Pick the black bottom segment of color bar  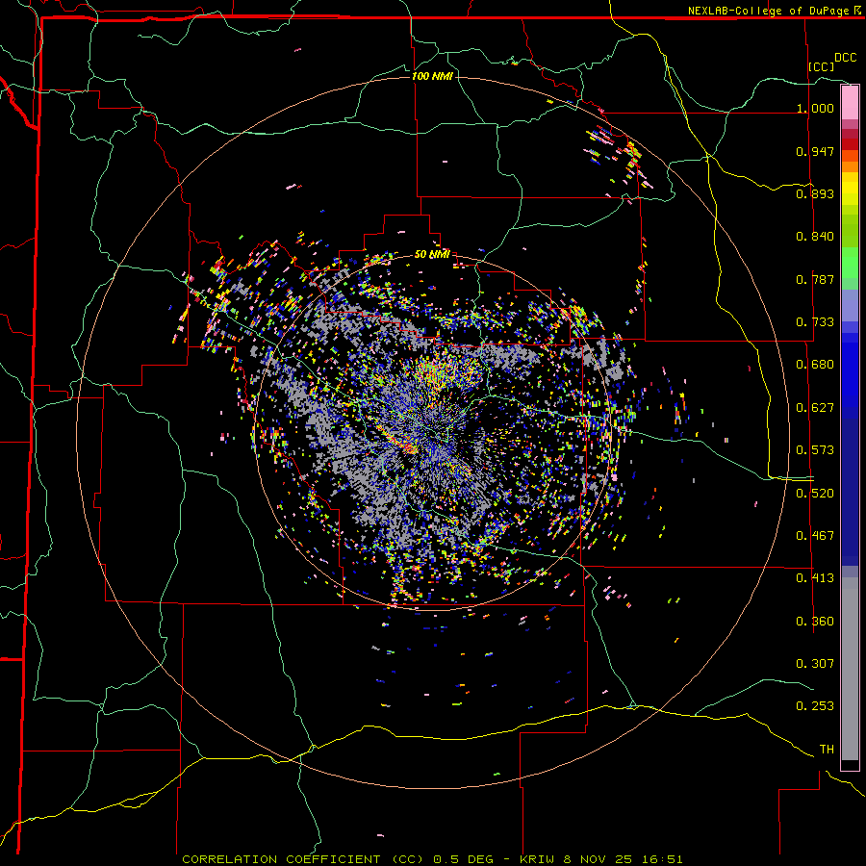tap(850, 765)
